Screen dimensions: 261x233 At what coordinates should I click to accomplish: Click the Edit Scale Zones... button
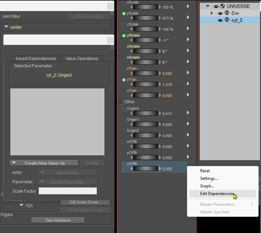tap(85, 202)
